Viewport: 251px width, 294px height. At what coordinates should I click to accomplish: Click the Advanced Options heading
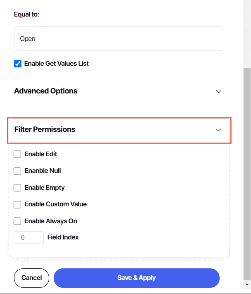(46, 91)
